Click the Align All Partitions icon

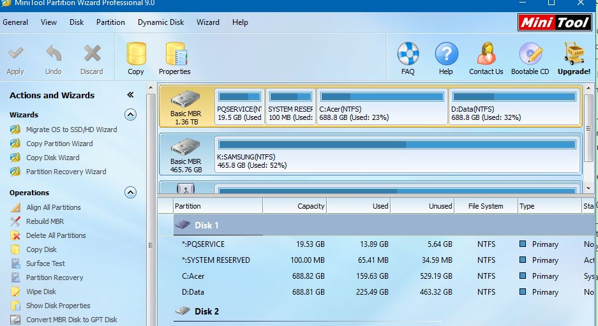click(x=15, y=207)
